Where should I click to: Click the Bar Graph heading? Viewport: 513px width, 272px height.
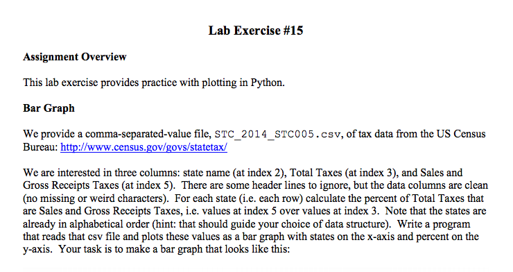coord(49,108)
